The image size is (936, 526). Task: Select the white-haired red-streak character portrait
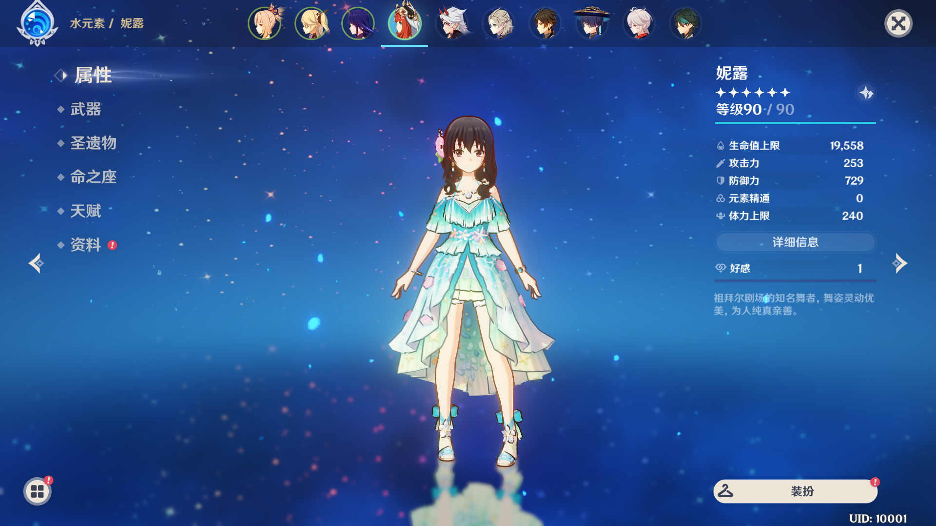(639, 23)
